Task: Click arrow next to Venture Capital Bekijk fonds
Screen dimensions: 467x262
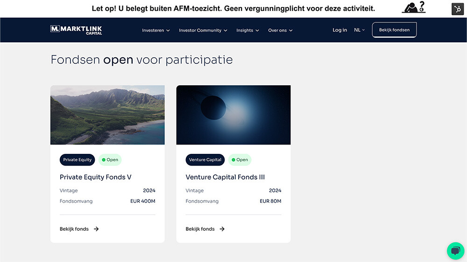Action: pos(222,229)
